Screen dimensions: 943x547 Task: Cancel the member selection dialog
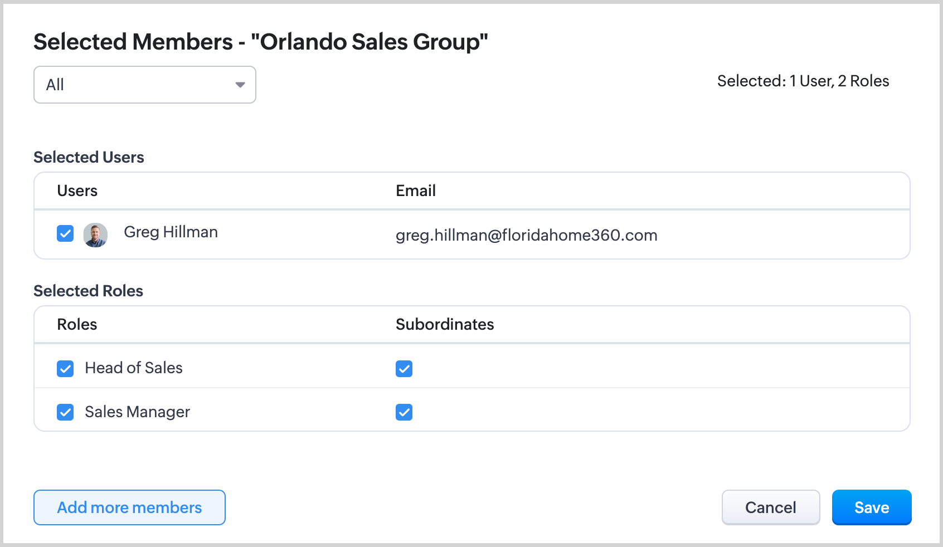point(770,507)
